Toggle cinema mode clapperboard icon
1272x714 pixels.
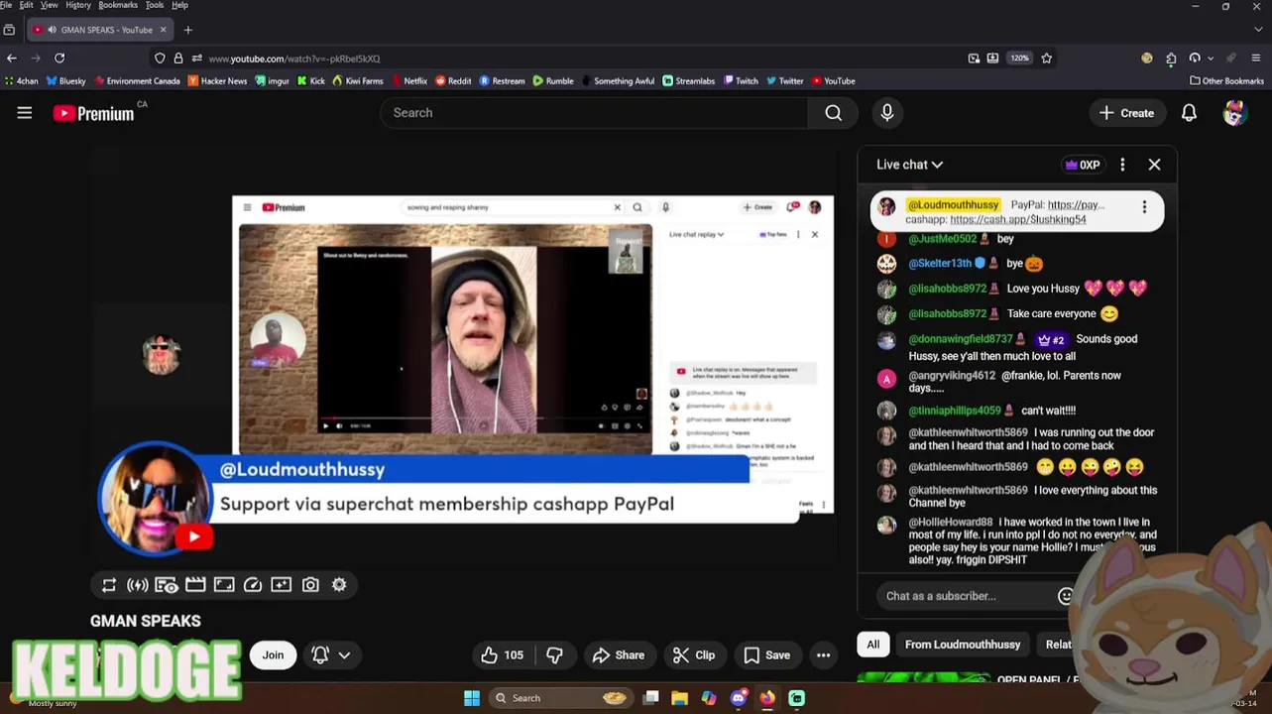(x=195, y=585)
